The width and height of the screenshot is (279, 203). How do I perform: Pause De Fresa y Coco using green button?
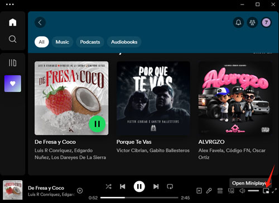[x=97, y=124]
